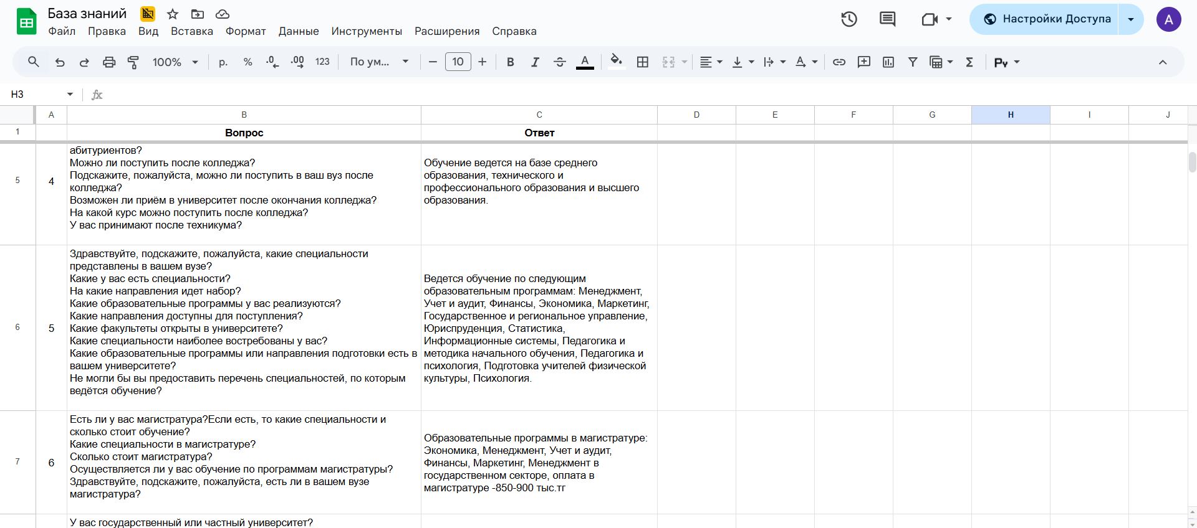The height and width of the screenshot is (528, 1197).
Task: Decrease decimal places
Action: [x=272, y=62]
